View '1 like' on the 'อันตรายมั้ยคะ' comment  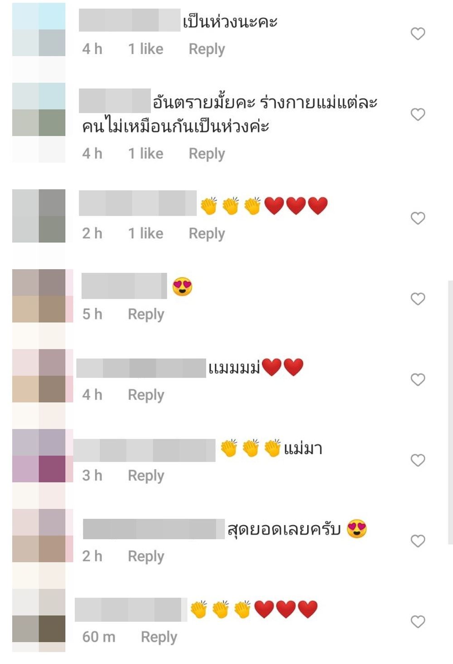pos(145,153)
